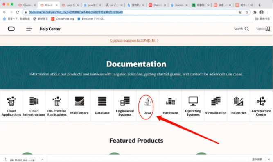Click the translate page icon

[240, 12]
